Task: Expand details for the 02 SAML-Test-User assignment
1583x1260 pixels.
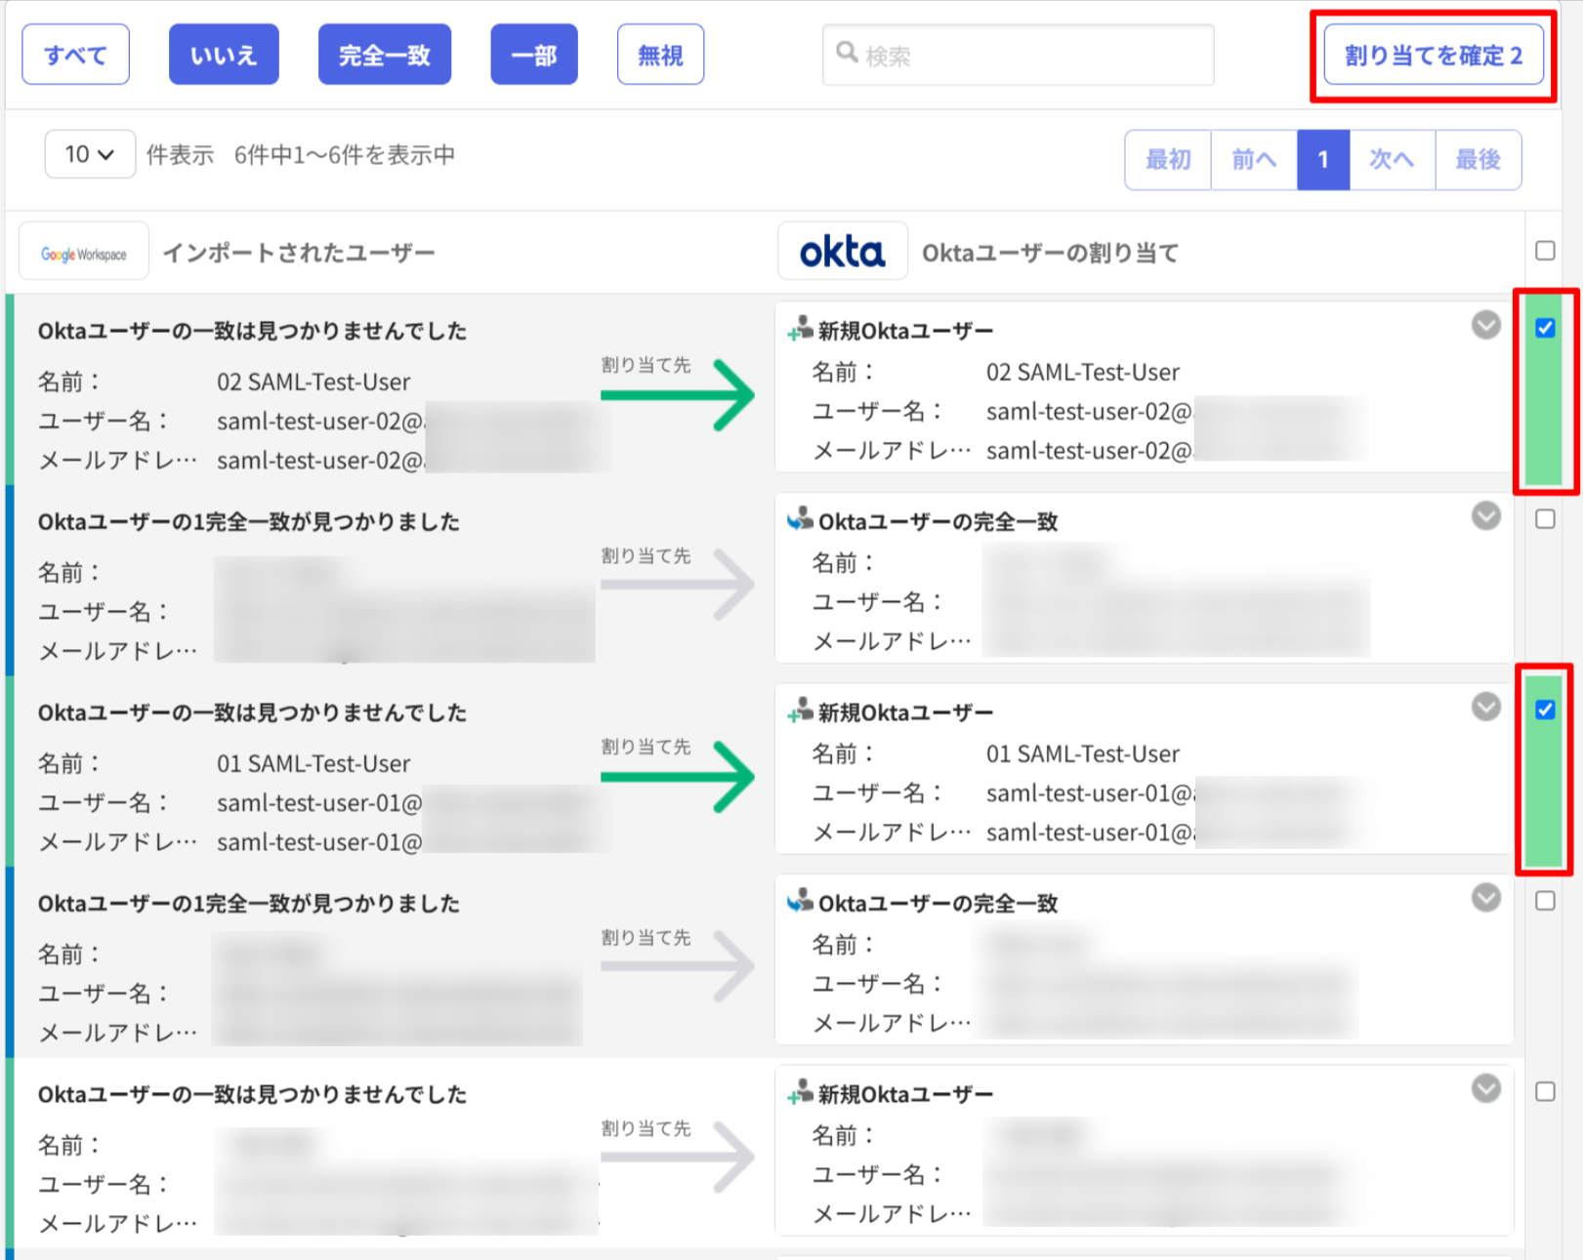Action: click(1484, 325)
